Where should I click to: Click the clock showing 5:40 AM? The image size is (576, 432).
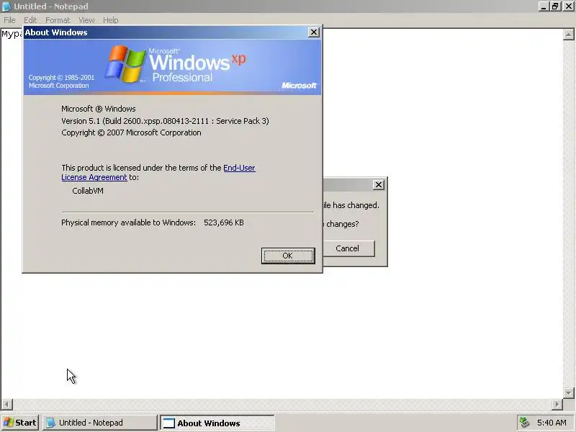click(x=552, y=423)
